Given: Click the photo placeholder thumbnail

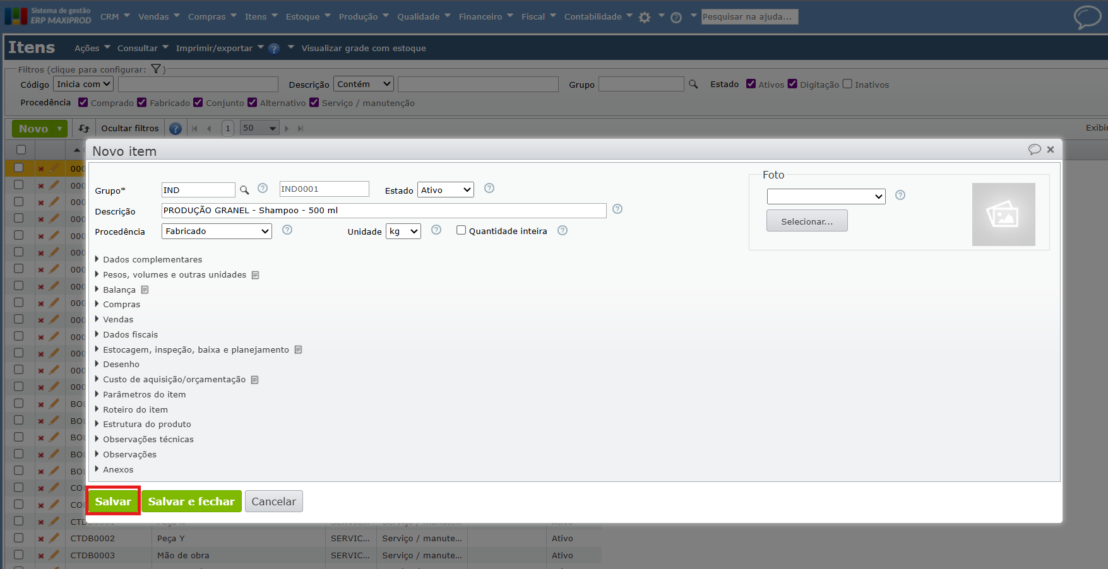Looking at the screenshot, I should 1003,214.
